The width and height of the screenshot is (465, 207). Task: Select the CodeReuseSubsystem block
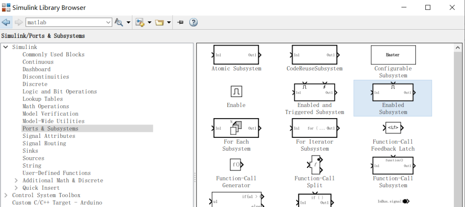[x=314, y=55]
